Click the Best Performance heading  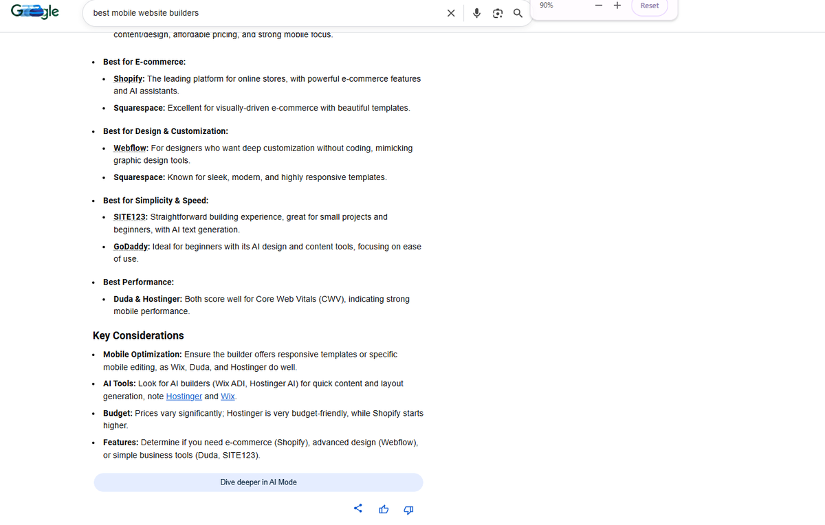coord(138,282)
